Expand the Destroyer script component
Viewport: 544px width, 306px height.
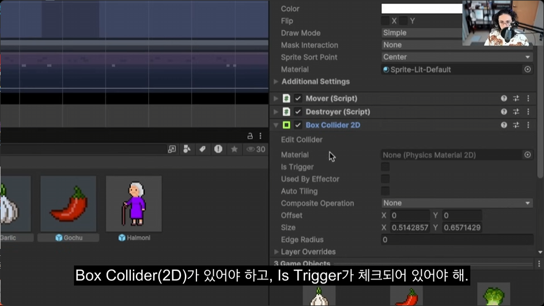pos(276,112)
